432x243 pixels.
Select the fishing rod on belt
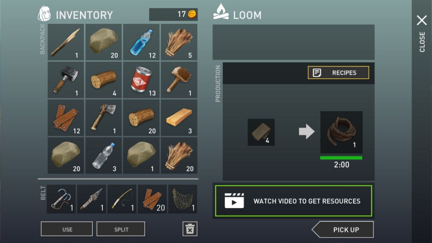[122, 199]
